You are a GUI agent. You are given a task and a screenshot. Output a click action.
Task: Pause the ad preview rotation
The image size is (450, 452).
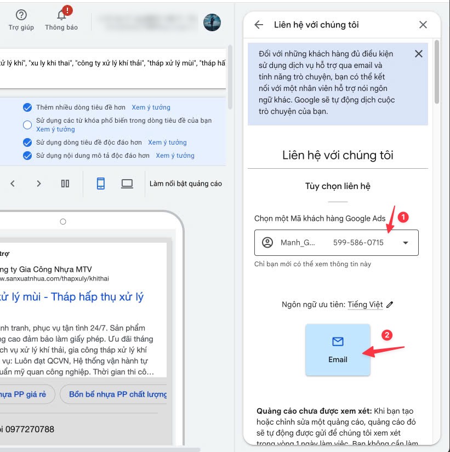[x=65, y=184]
